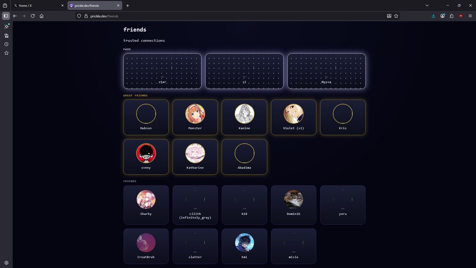476x268 pixels.
Task: Open Hubson's friend card
Action: [x=146, y=117]
